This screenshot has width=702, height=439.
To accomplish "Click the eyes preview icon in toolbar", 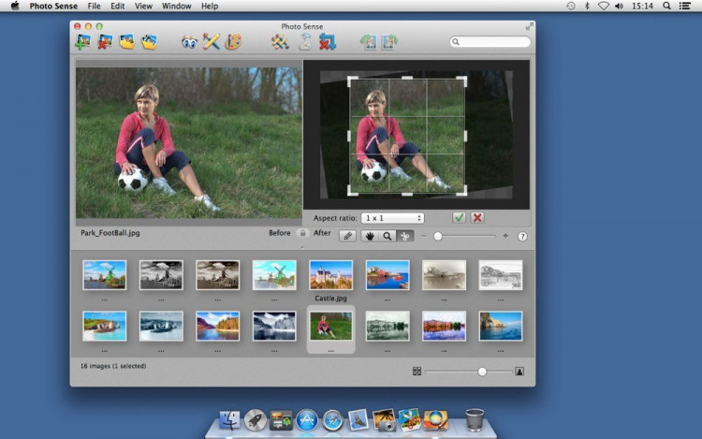I will click(x=189, y=42).
